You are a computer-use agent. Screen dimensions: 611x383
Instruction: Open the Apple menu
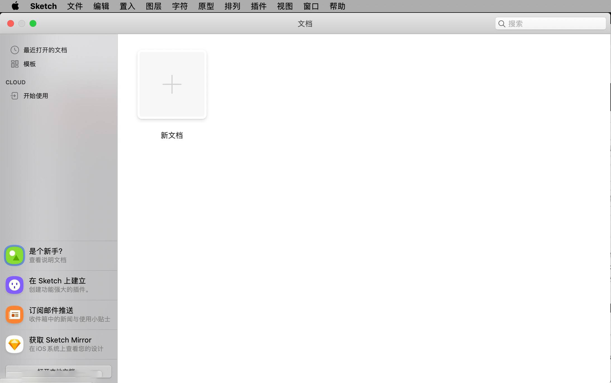click(x=15, y=6)
